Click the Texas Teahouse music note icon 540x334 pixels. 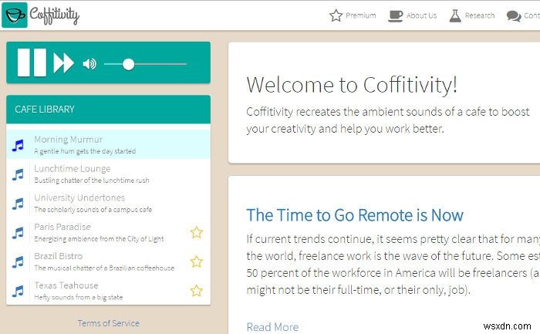pos(18,292)
